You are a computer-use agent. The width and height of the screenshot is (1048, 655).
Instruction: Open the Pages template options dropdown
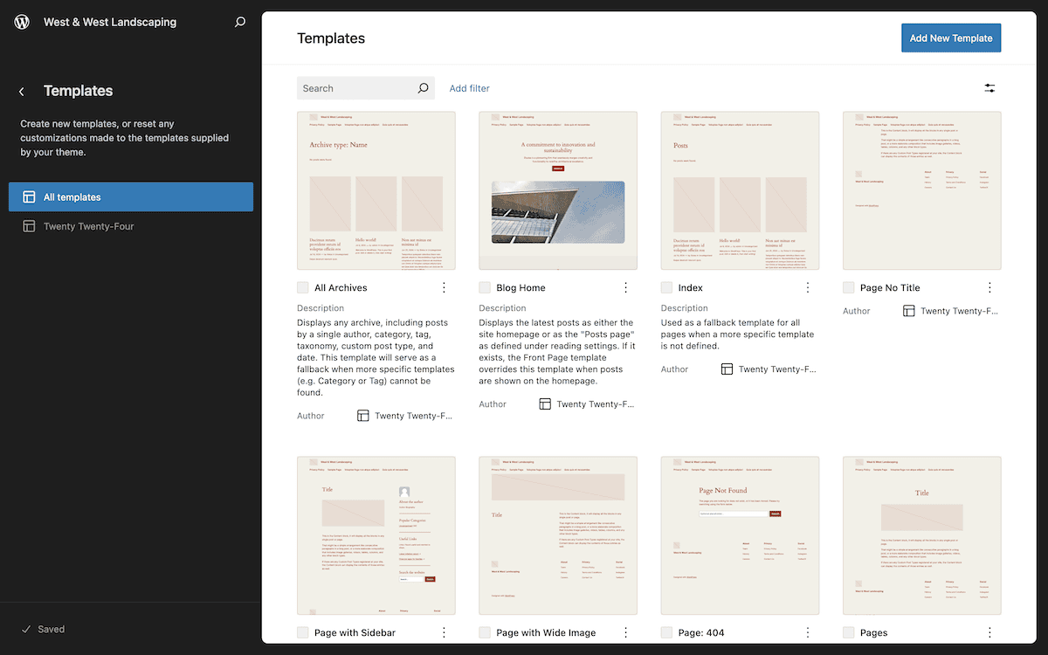coord(989,631)
